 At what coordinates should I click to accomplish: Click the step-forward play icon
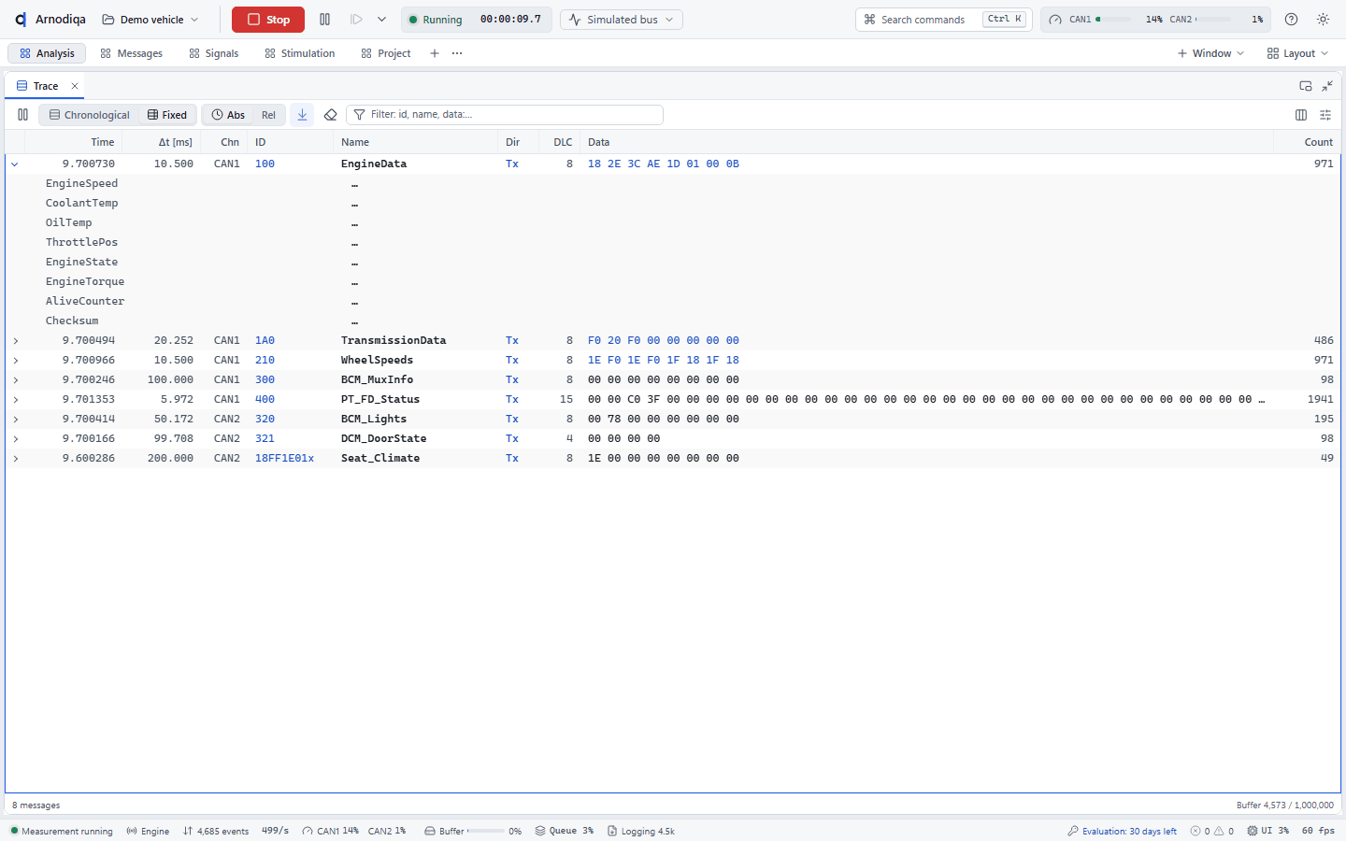[356, 20]
